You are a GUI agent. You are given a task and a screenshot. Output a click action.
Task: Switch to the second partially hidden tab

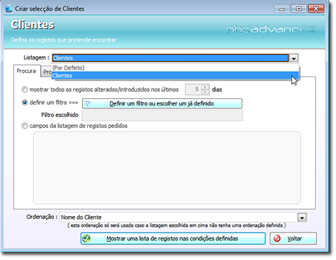pos(47,72)
